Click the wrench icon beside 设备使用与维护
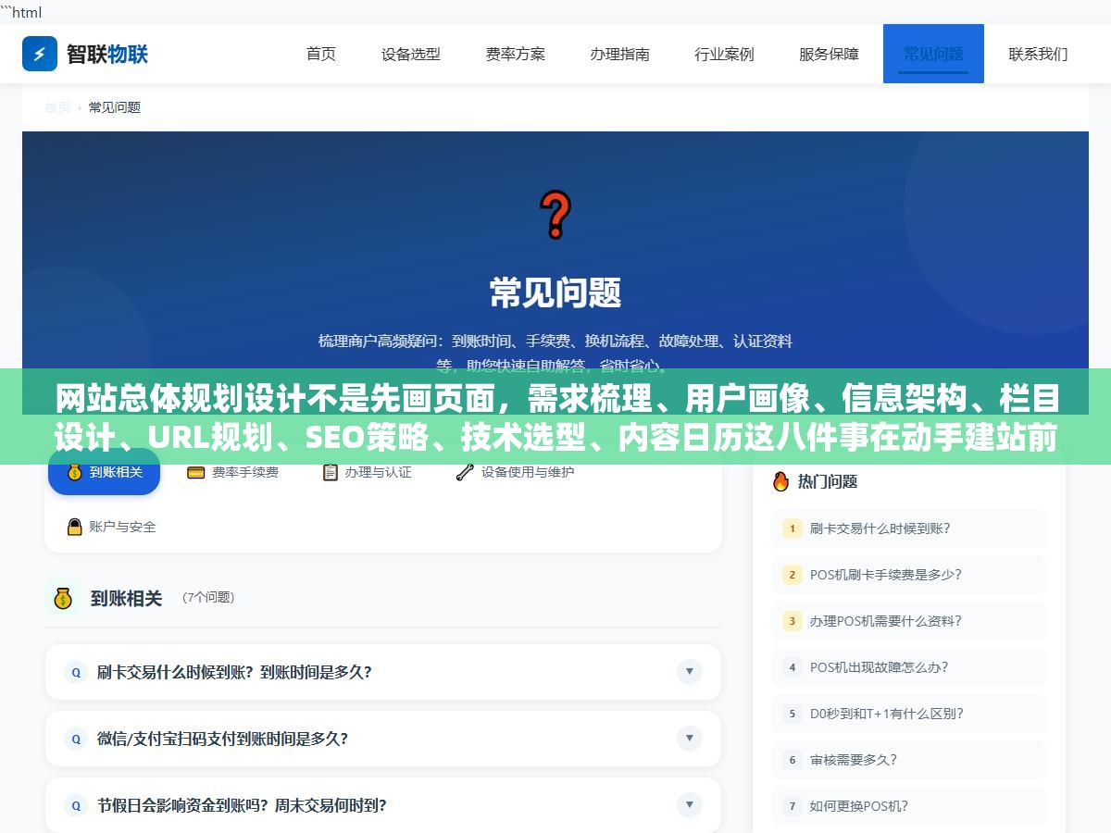The width and height of the screenshot is (1111, 833). pos(465,472)
